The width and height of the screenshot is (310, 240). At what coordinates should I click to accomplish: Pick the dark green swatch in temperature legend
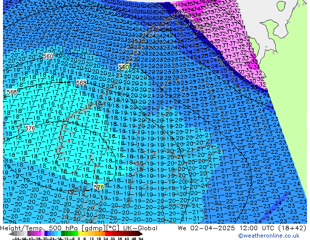click(x=63, y=234)
